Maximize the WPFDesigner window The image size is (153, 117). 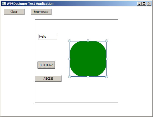[x=144, y=4]
